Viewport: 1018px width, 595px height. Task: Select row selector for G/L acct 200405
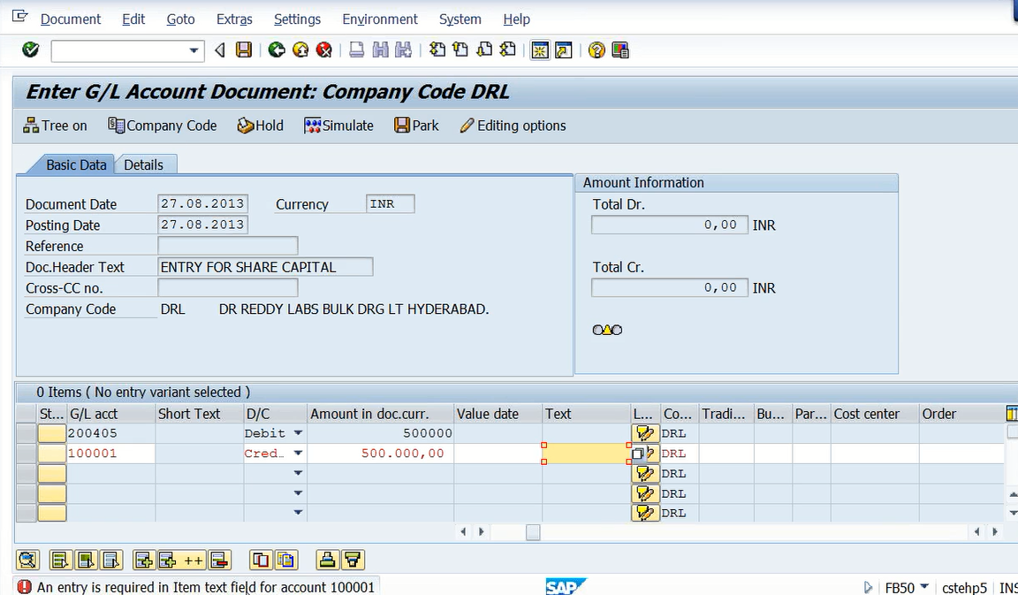pos(26,433)
